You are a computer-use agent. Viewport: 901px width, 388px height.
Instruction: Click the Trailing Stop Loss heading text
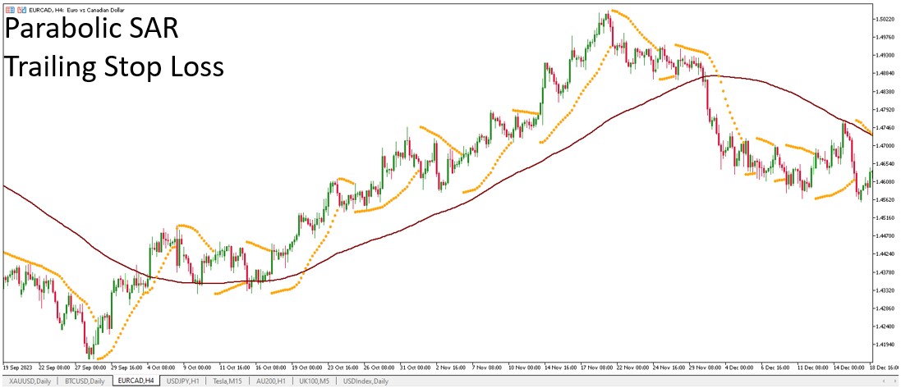tap(115, 67)
